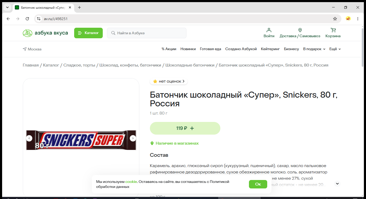The image size is (366, 199).
Task: Select the product title heading text
Action: [x=244, y=99]
